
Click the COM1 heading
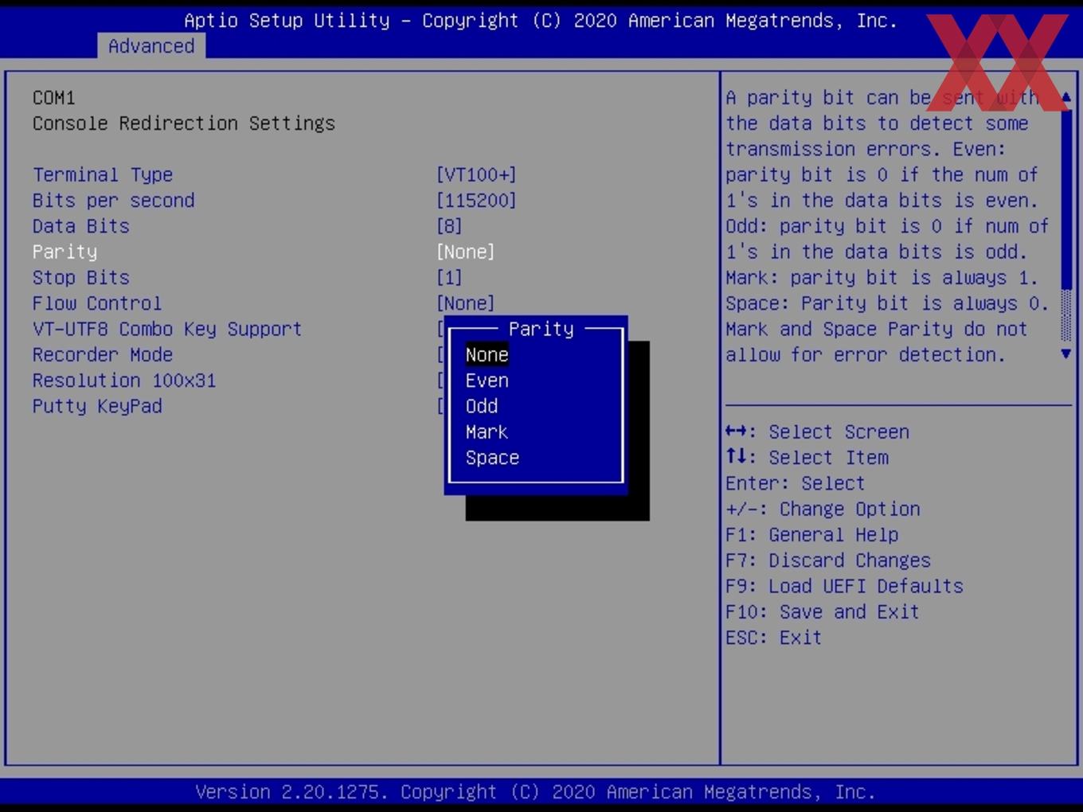[53, 98]
